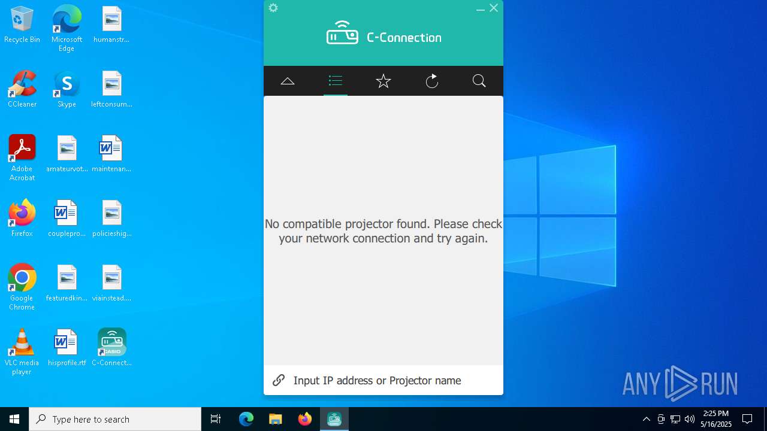Screen dimensions: 767x431
Task: Close the C-Connection window
Action: (494, 8)
